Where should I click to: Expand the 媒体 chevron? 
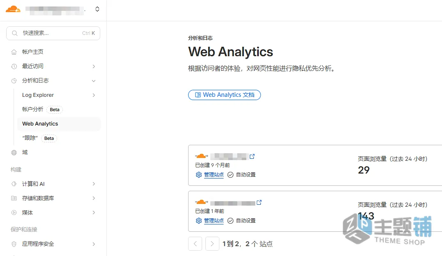(94, 213)
